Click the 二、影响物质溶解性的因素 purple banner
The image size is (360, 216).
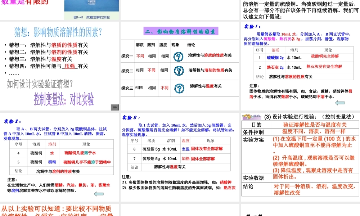tap(181, 31)
